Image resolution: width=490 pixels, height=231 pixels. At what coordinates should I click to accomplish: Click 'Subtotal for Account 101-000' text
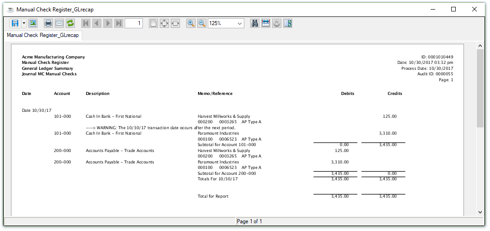point(227,145)
